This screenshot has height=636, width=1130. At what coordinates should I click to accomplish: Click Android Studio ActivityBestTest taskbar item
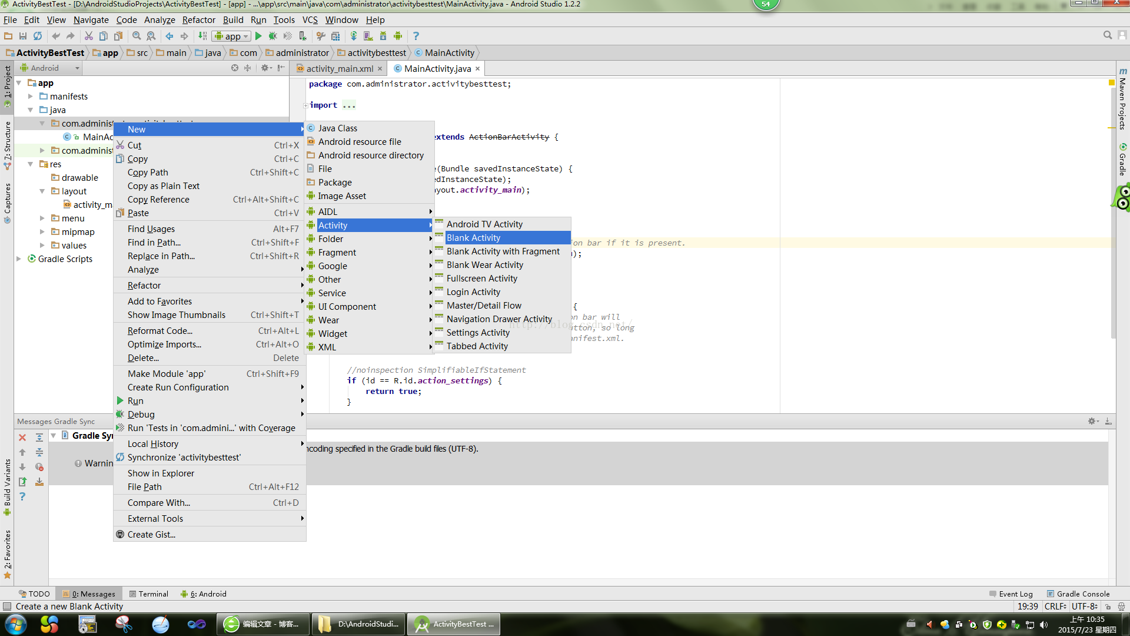tap(454, 624)
